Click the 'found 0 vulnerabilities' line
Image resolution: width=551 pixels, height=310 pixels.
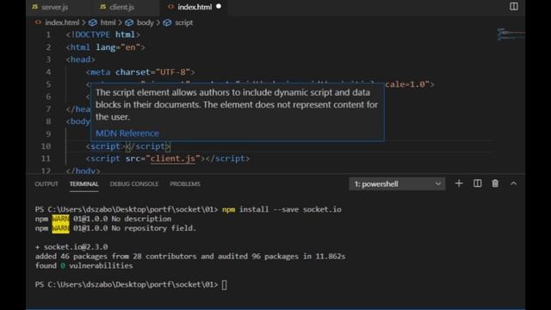click(x=84, y=266)
